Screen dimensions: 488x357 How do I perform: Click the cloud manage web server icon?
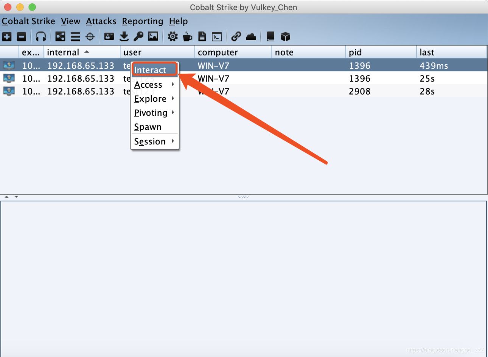251,37
